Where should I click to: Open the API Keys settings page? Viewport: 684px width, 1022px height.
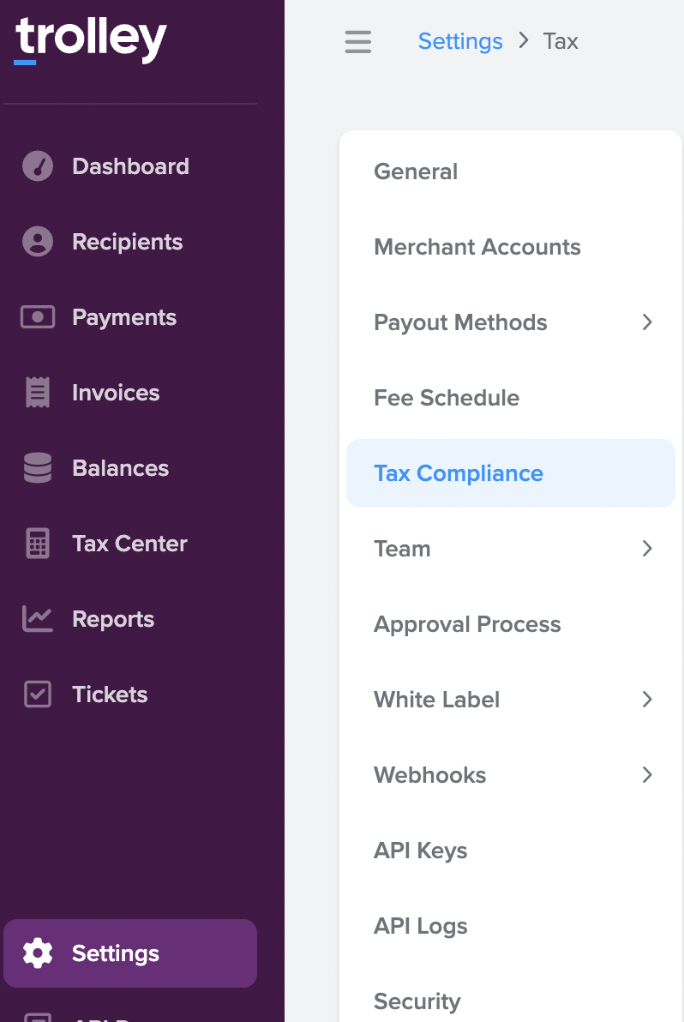(x=421, y=851)
